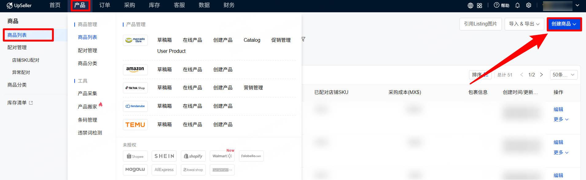The width and height of the screenshot is (586, 180).
Task: Select the unauthorized Walmart logo
Action: click(x=222, y=156)
